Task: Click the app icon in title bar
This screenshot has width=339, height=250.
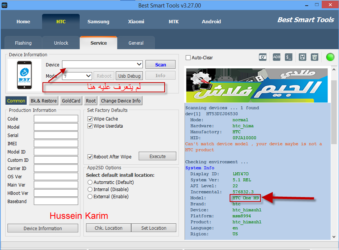Action: coord(5,5)
